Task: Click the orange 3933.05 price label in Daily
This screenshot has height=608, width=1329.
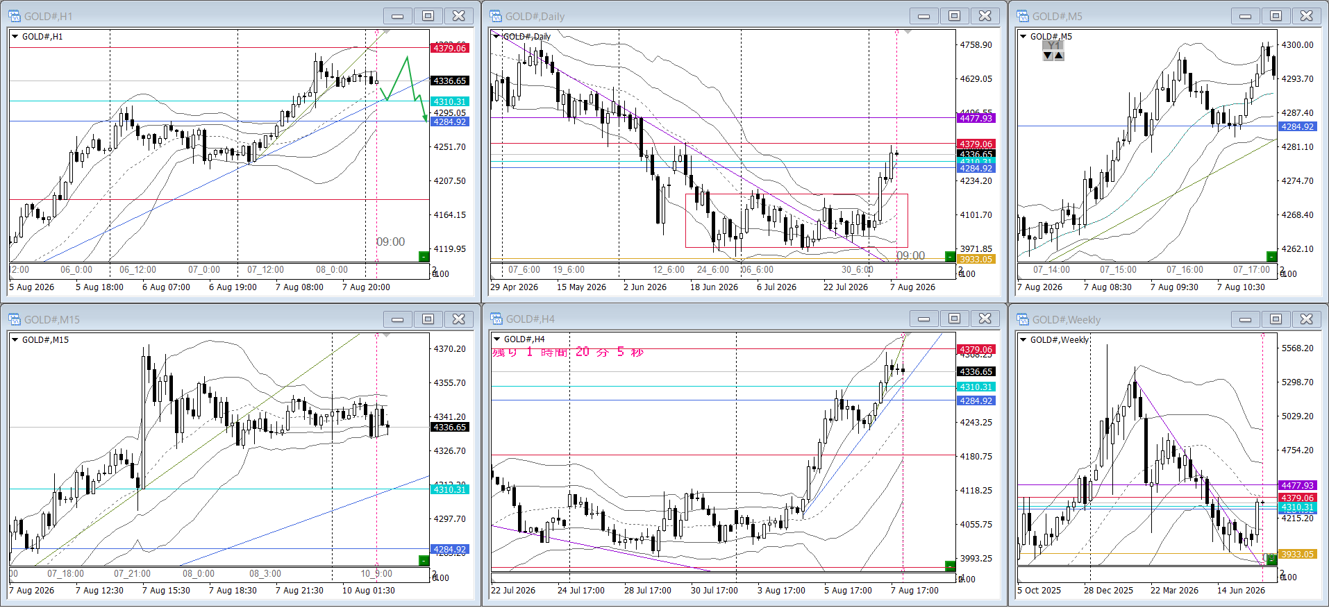Action: 976,259
